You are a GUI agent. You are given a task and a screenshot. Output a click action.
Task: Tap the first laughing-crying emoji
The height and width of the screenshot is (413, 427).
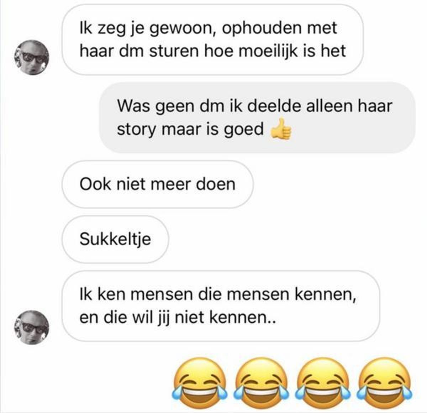pos(200,383)
